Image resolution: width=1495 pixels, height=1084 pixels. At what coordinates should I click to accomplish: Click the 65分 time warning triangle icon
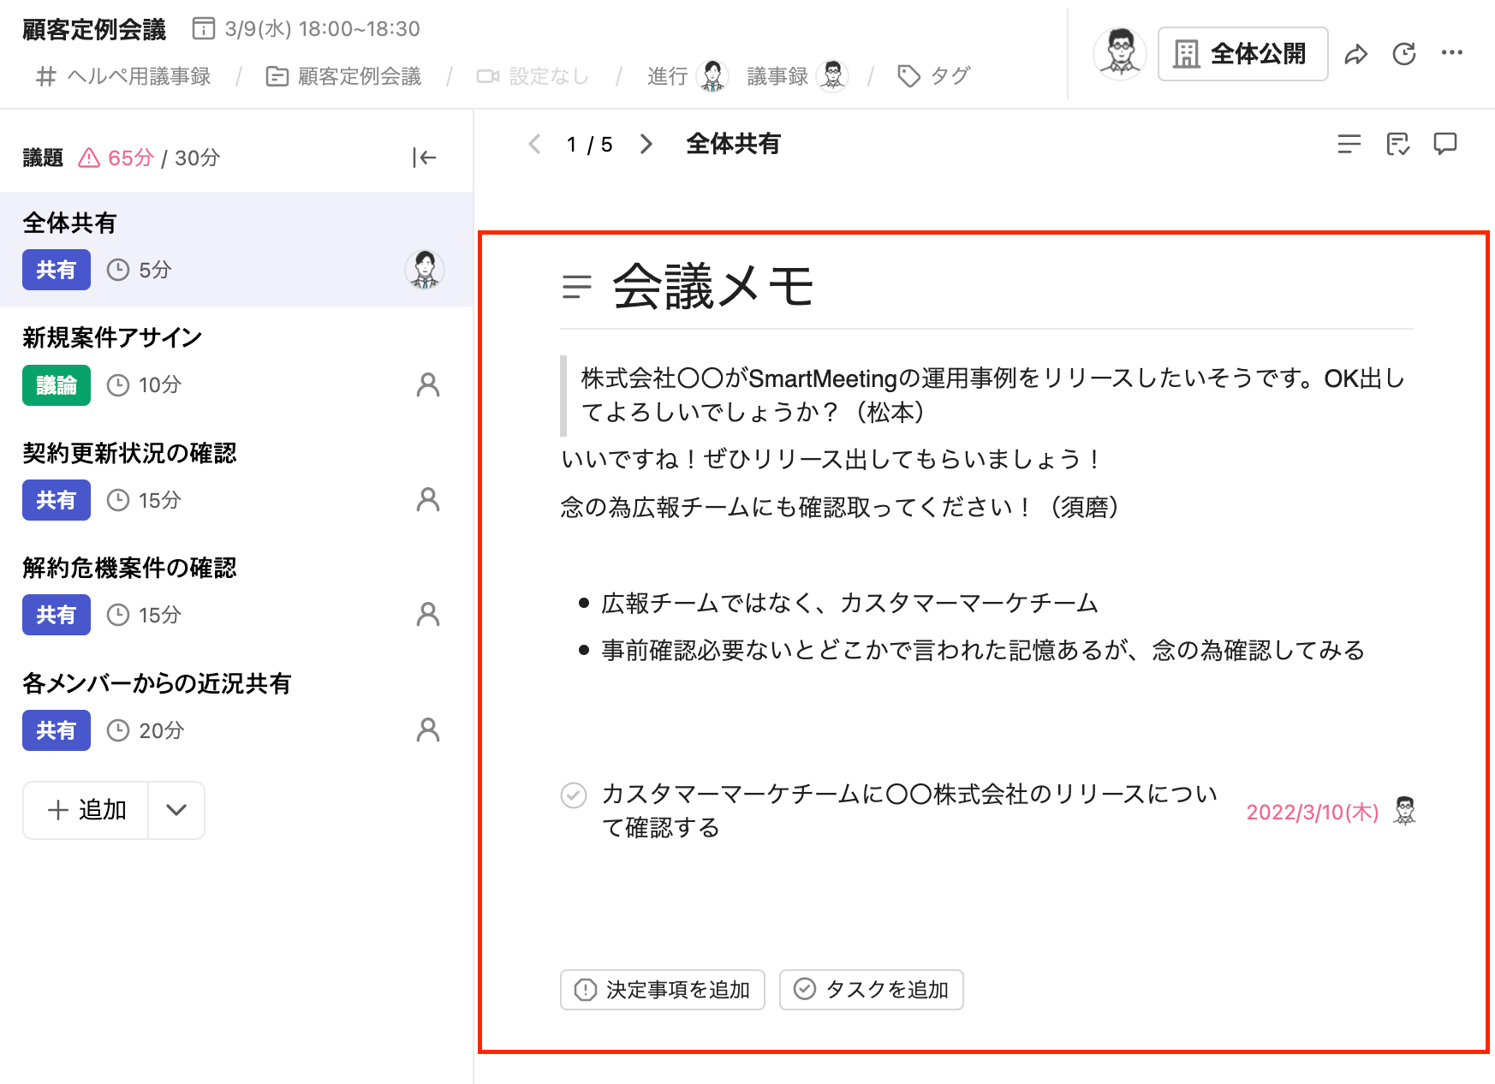(x=89, y=158)
